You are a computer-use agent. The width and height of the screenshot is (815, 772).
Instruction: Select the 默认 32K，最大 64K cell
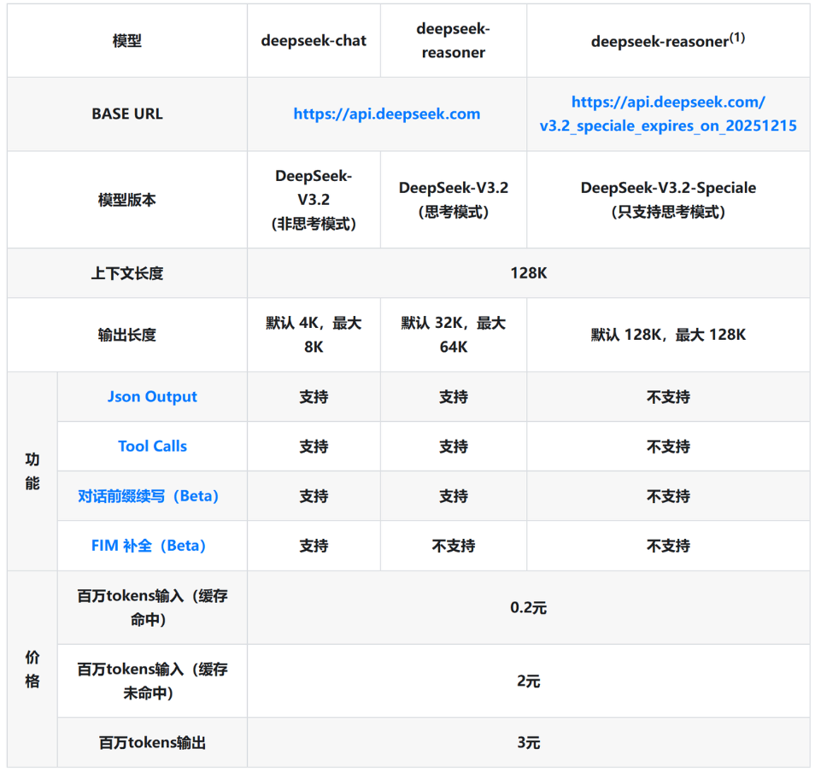point(454,335)
